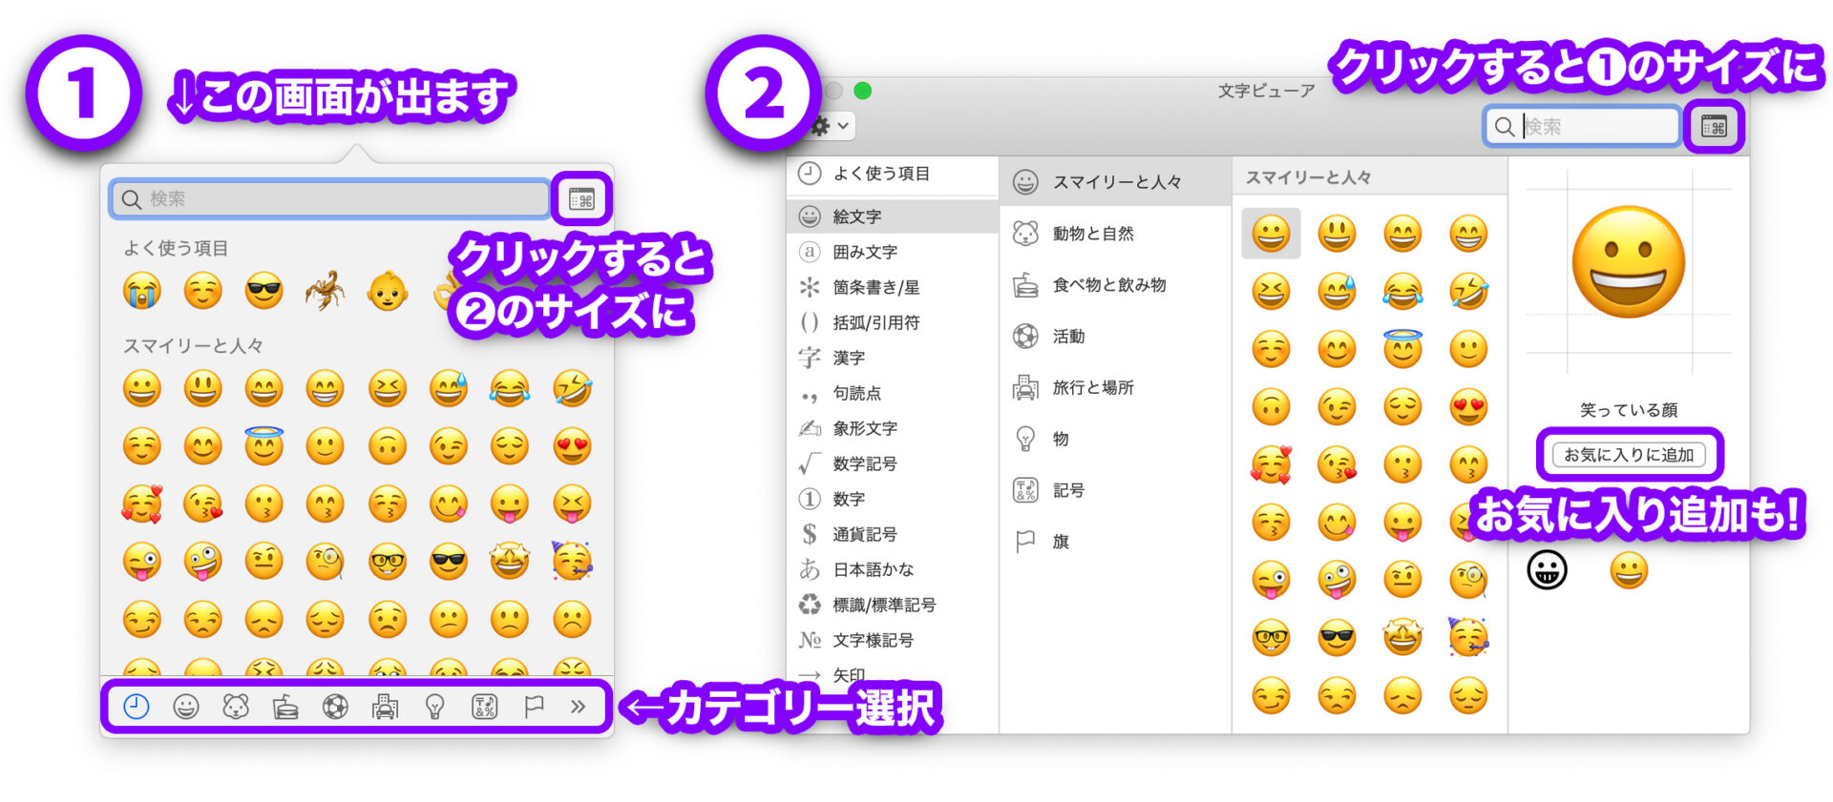Open the 旅行と場所 subcategory
1833x802 pixels.
click(1115, 388)
